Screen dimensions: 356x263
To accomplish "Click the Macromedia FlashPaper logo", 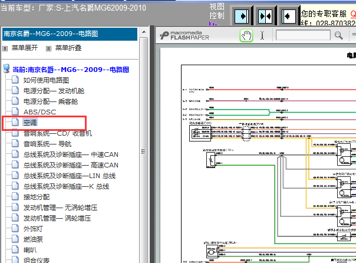I will [x=184, y=35].
